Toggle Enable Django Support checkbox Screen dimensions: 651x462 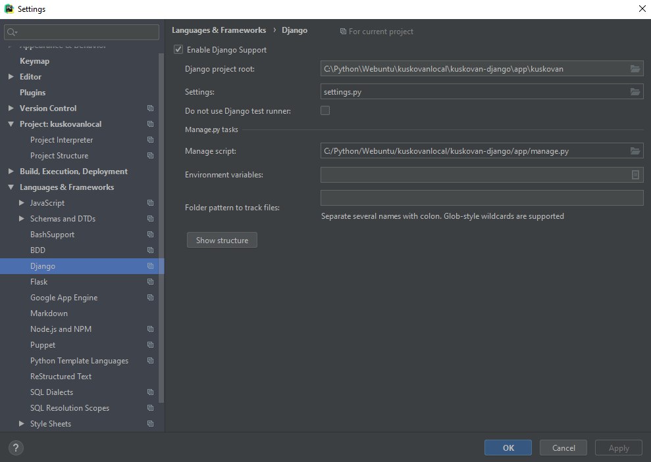tap(178, 49)
